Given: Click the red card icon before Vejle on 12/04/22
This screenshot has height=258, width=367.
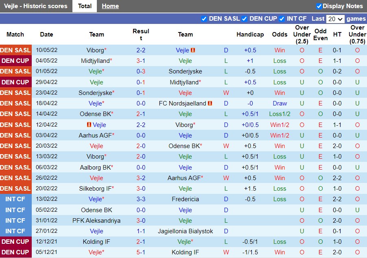Looking at the screenshot, I should pyautogui.click(x=89, y=125).
